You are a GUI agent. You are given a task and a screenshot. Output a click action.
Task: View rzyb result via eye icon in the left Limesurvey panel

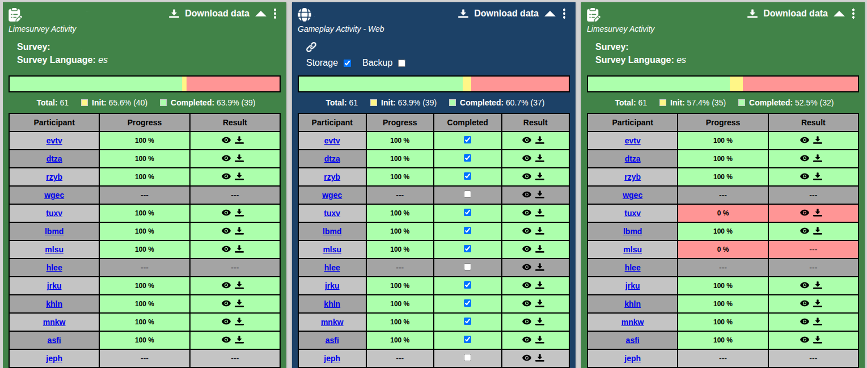click(226, 176)
